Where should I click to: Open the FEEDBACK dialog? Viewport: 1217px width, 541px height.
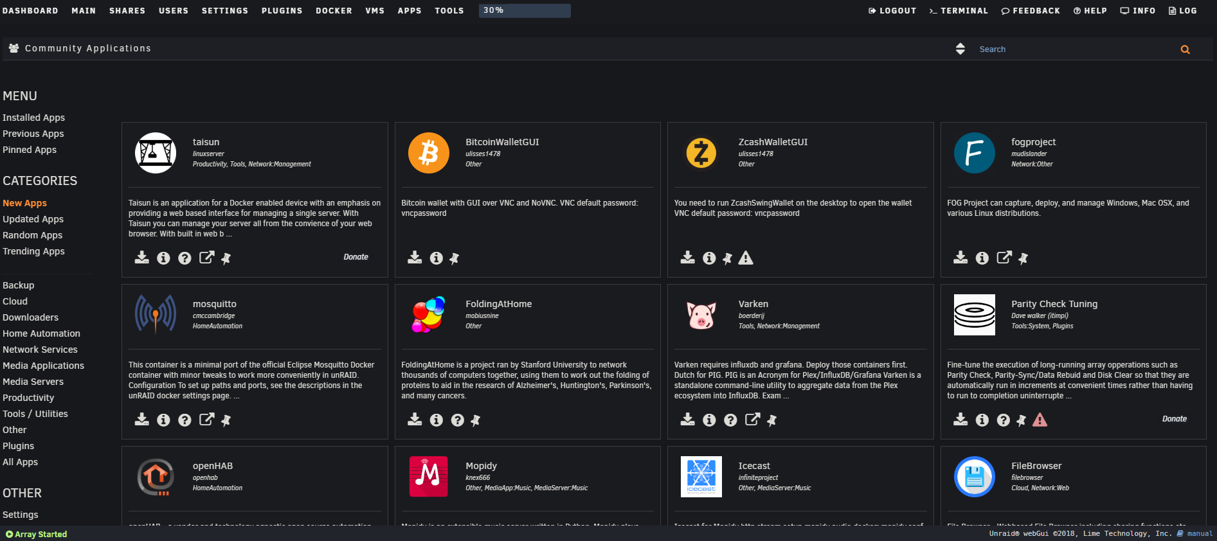pos(1031,11)
